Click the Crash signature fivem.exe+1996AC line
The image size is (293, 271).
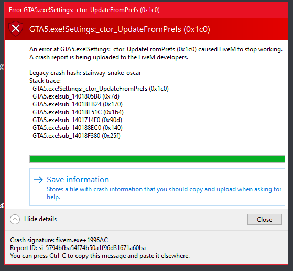click(x=59, y=240)
